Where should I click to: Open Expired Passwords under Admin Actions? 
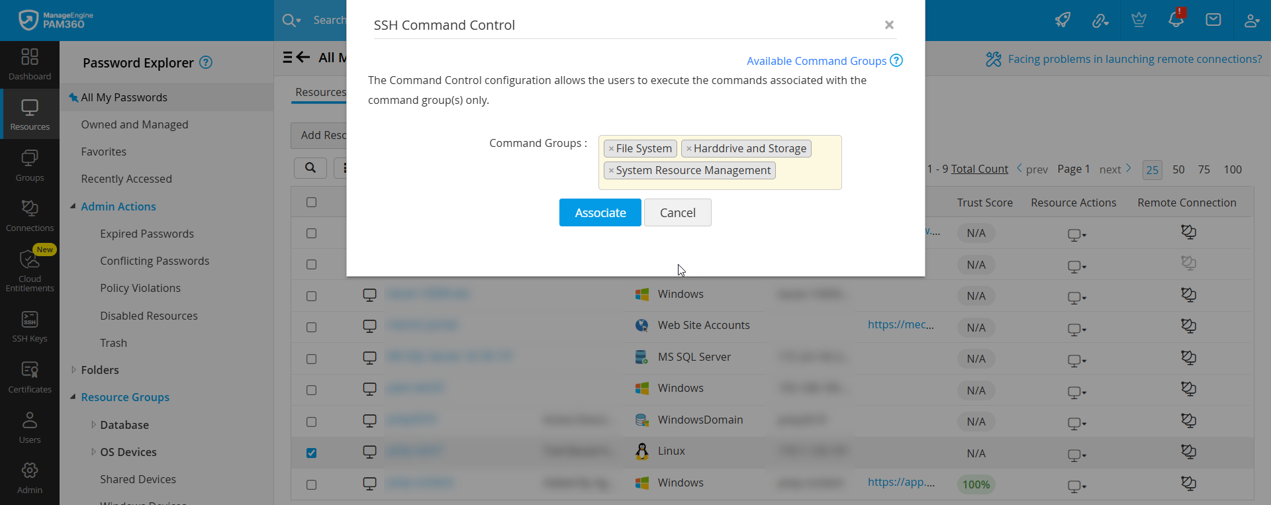click(x=147, y=234)
